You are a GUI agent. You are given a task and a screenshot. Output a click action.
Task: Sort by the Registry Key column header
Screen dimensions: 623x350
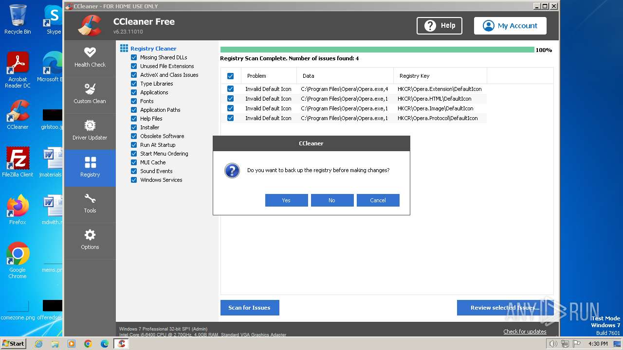pos(440,76)
